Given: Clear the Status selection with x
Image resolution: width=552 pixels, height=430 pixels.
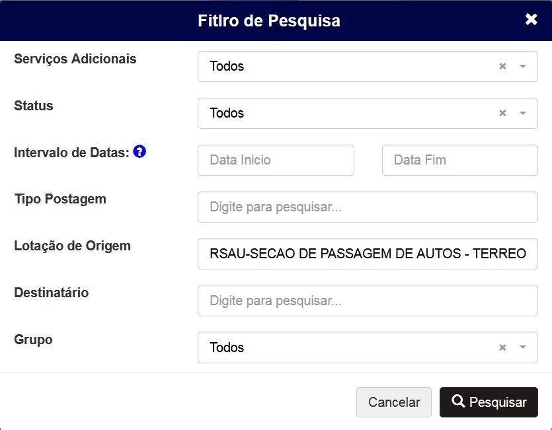Looking at the screenshot, I should (502, 113).
